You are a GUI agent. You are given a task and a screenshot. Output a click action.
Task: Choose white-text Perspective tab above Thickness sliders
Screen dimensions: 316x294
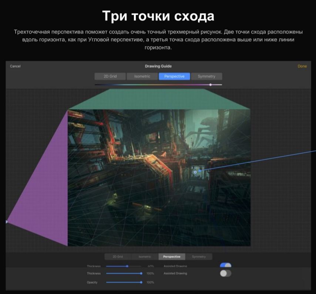[172, 257]
